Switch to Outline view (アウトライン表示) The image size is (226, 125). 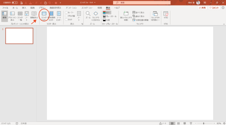(12, 16)
